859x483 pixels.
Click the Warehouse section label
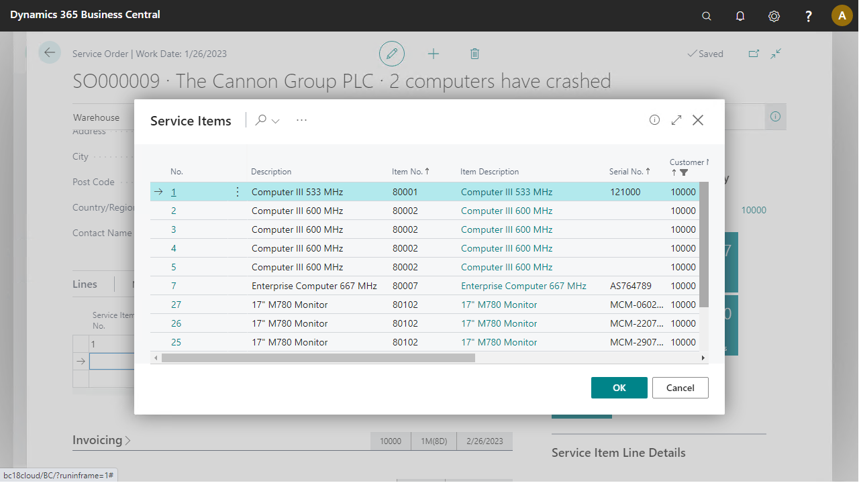pyautogui.click(x=96, y=117)
